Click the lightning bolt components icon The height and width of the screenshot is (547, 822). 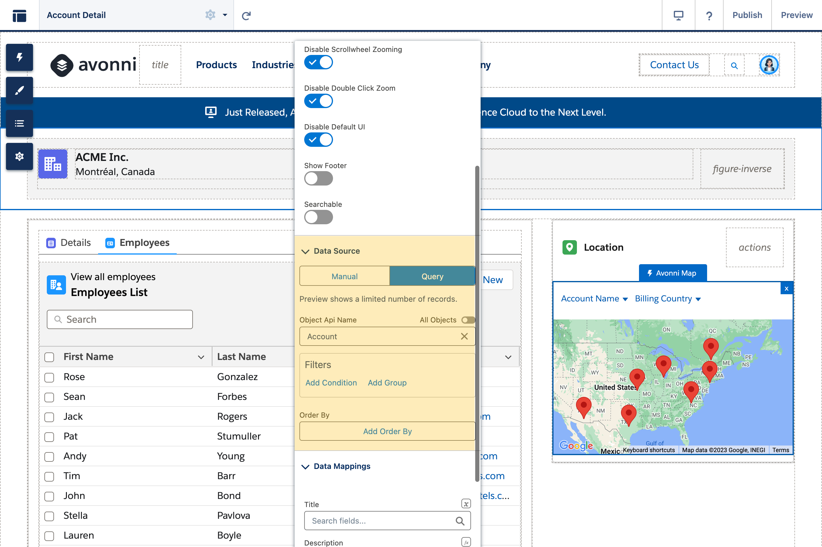pyautogui.click(x=19, y=57)
